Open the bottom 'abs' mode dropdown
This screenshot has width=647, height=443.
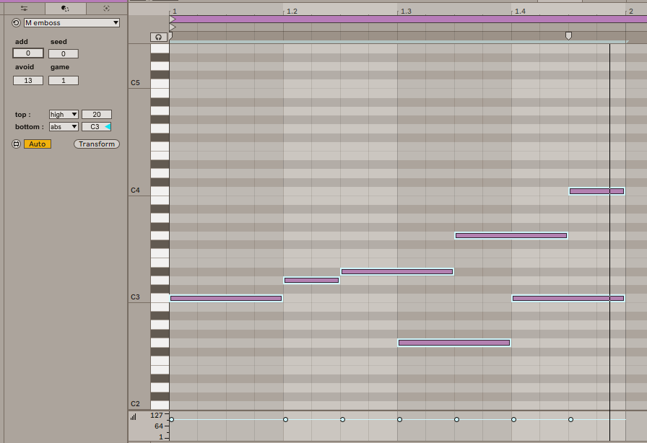(64, 127)
